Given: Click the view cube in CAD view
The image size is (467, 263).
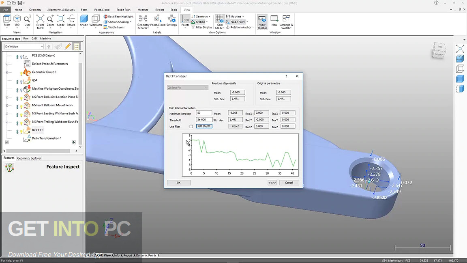Looking at the screenshot, I should (x=439, y=50).
